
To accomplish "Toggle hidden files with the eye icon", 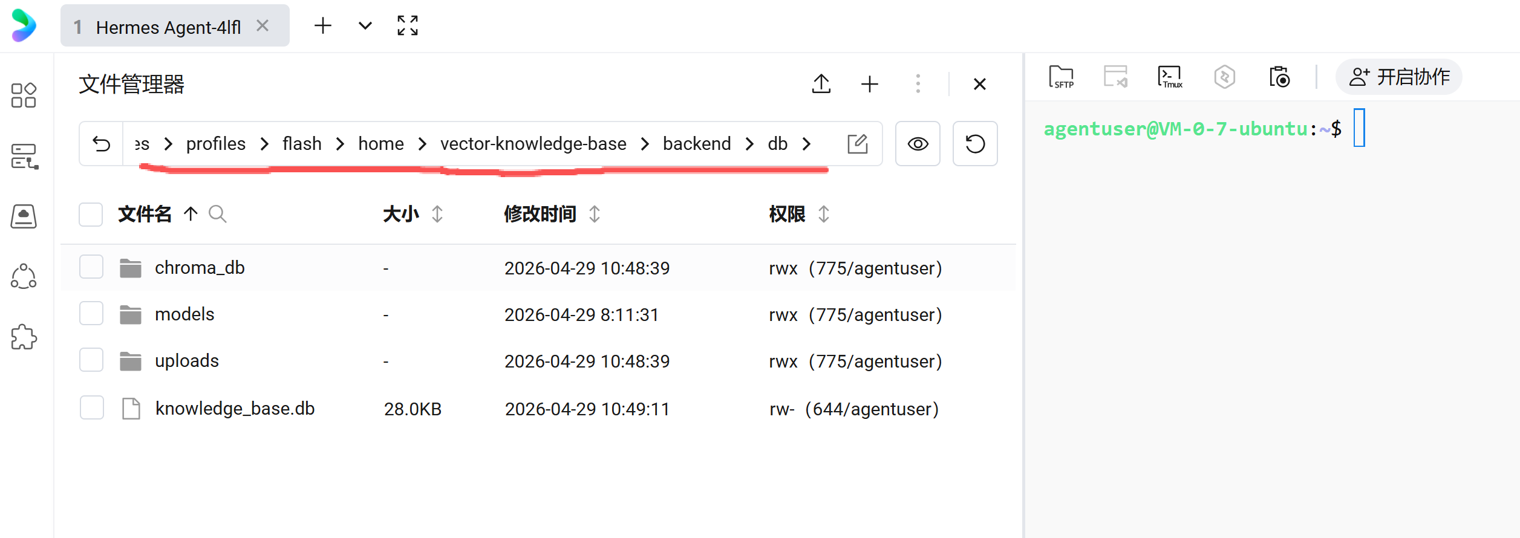I will coord(918,144).
